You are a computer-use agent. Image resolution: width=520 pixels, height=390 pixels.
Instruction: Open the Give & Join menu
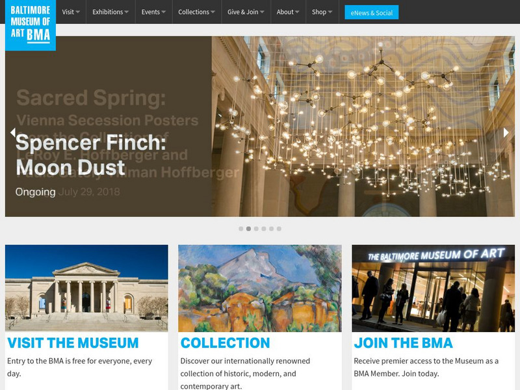click(x=246, y=12)
